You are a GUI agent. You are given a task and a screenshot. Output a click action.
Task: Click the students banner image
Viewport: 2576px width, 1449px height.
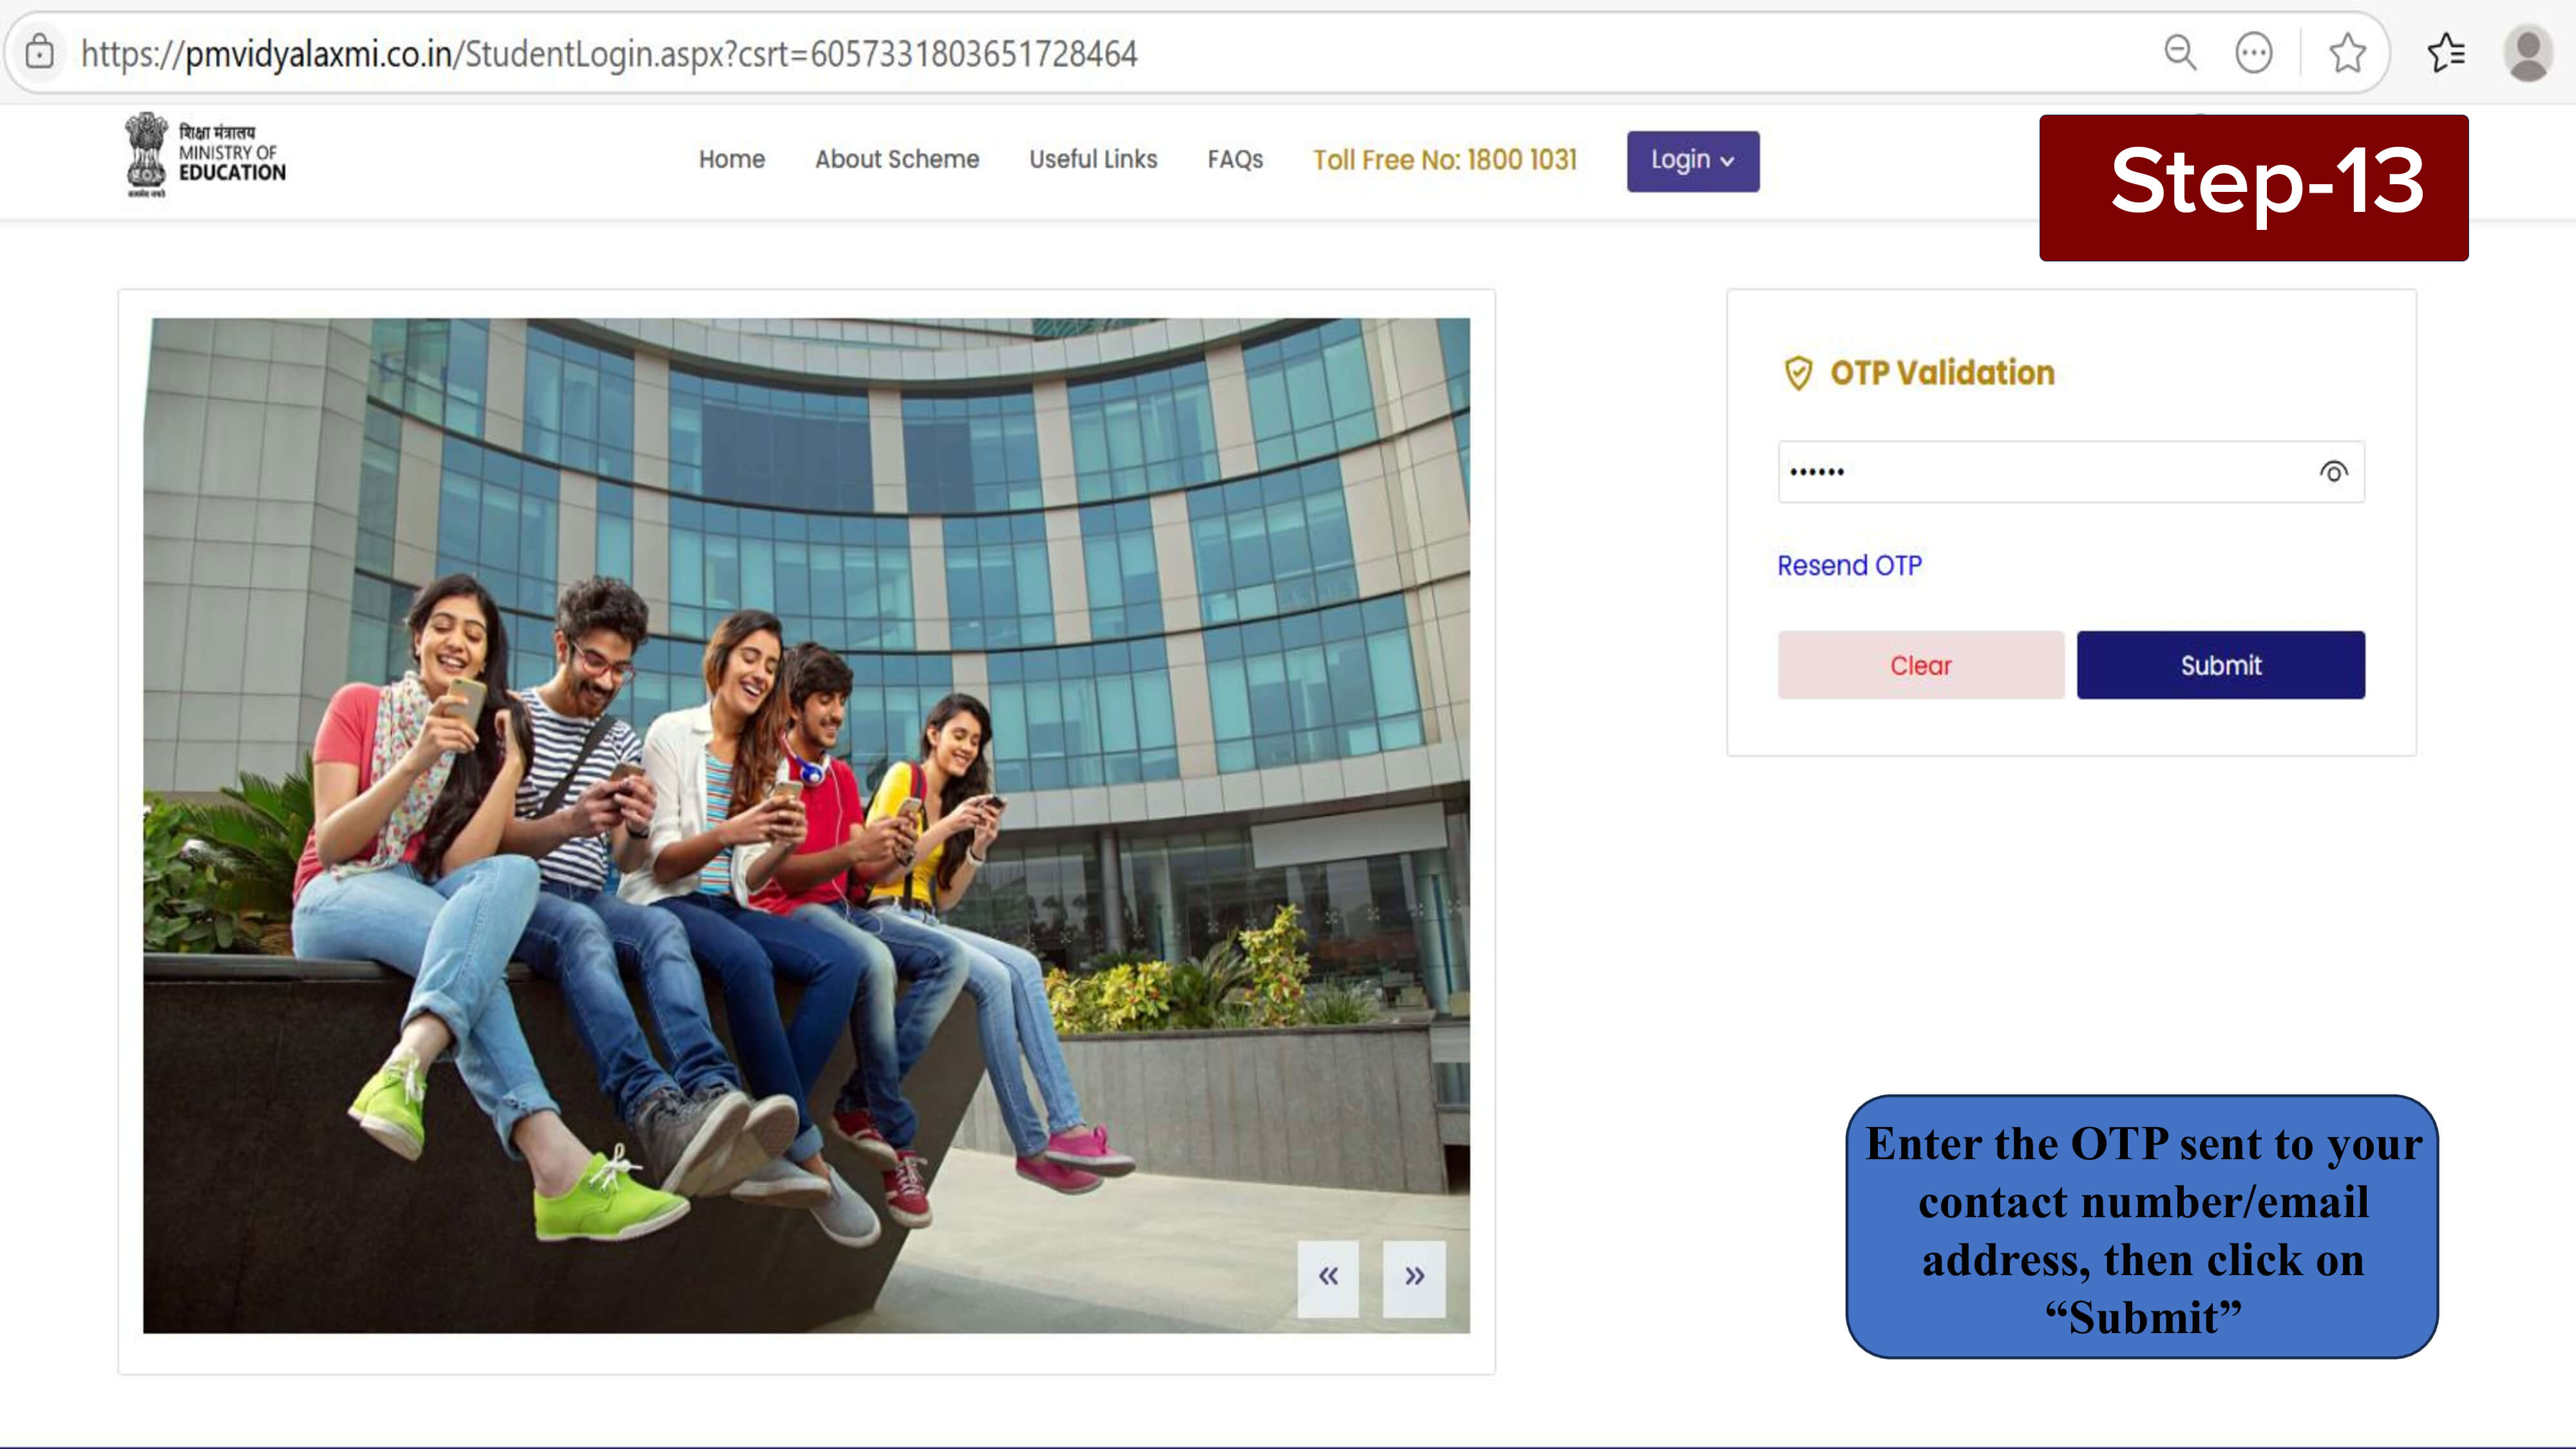[x=806, y=826]
